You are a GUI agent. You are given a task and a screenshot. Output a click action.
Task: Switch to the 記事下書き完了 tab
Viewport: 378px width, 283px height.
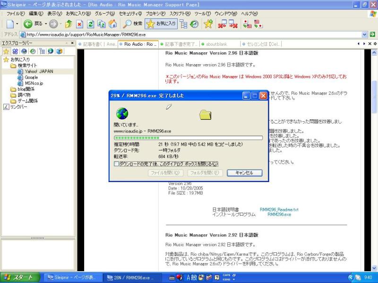coord(179,44)
